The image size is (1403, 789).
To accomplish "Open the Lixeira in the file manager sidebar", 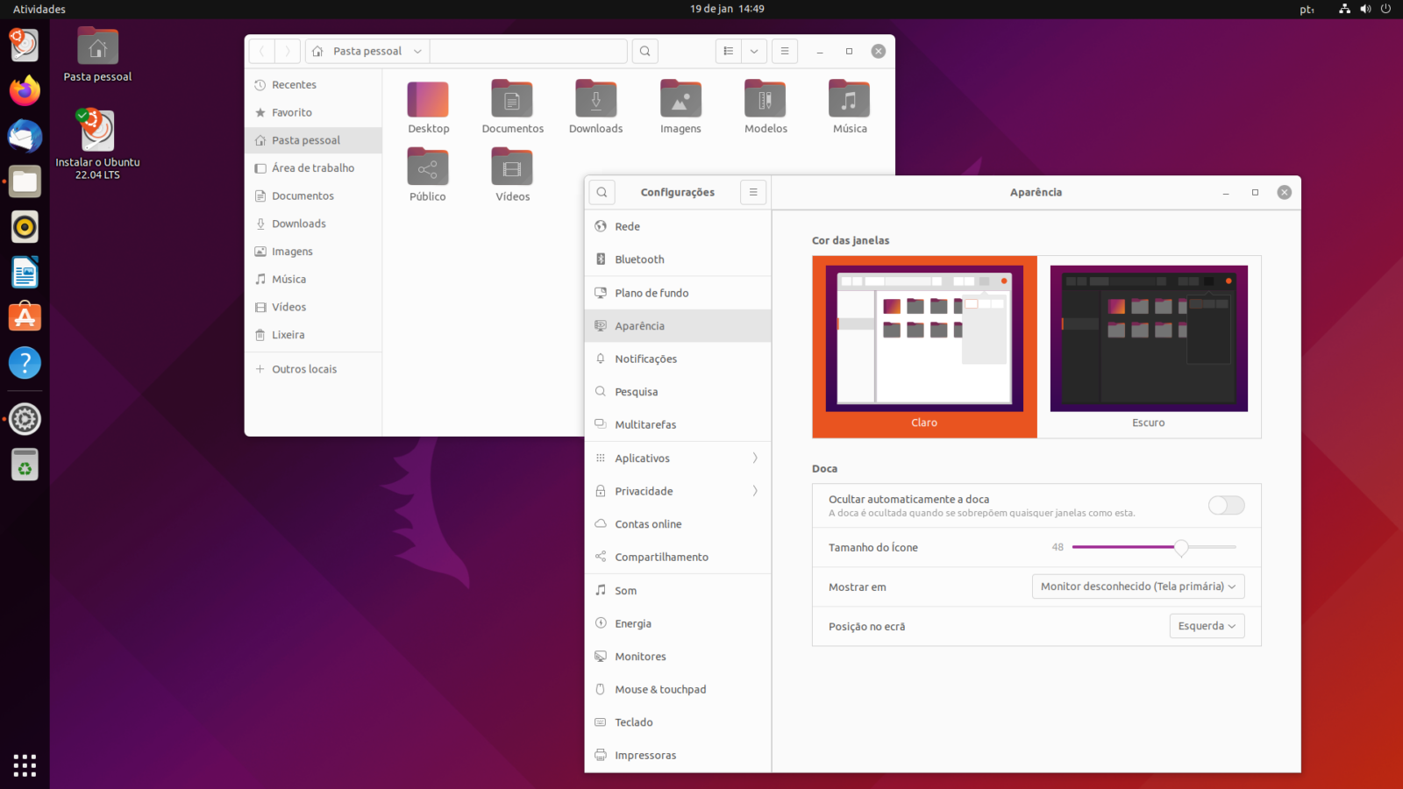I will (288, 334).
